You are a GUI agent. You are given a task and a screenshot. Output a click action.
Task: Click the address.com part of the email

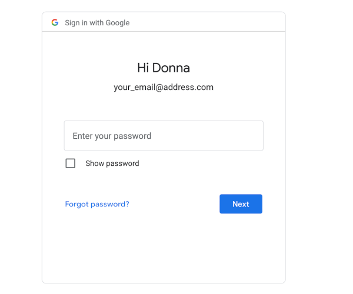[x=188, y=87]
